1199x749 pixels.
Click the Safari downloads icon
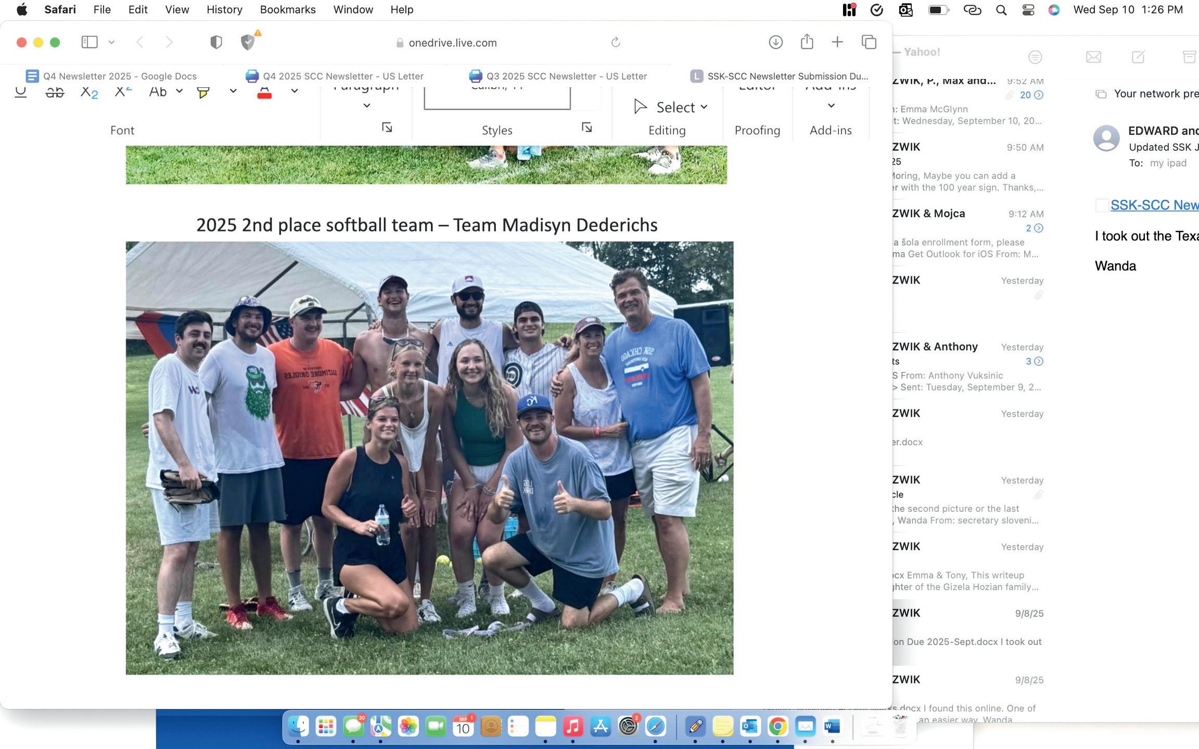coord(775,42)
